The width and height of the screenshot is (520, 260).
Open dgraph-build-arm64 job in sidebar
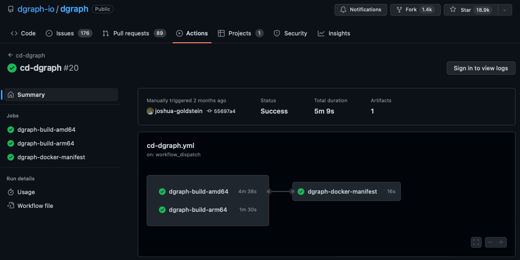tap(45, 144)
